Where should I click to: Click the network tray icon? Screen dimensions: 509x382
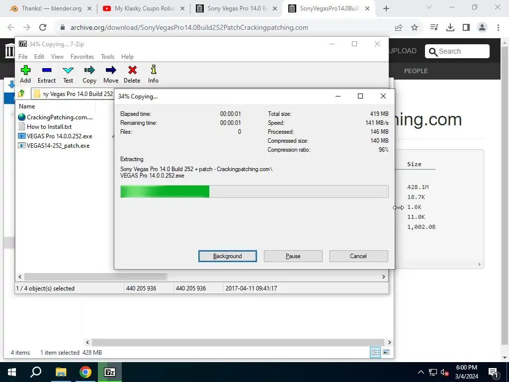point(433,372)
